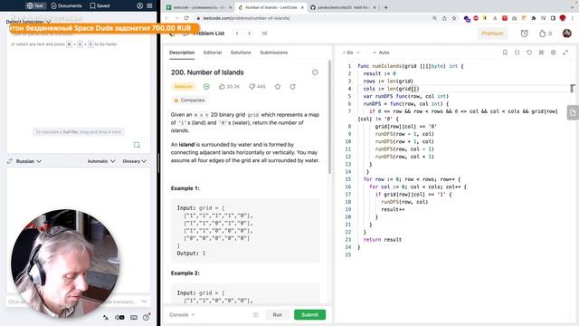579x326 pixels.
Task: Click the speaker icon in DeepL footer
Action: coord(119,318)
